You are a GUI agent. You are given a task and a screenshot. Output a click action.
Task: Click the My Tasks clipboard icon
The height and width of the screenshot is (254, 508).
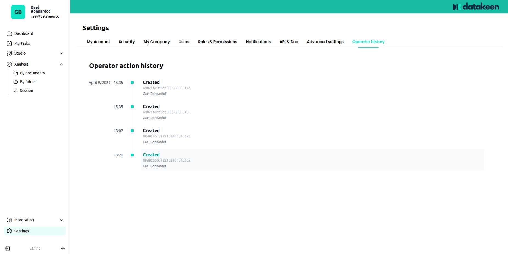(x=9, y=43)
